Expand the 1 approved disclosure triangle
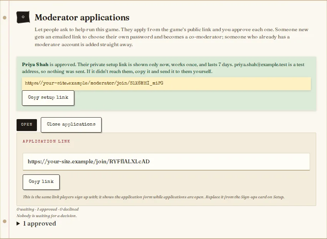Viewport: 327px width, 239px height. point(18,224)
